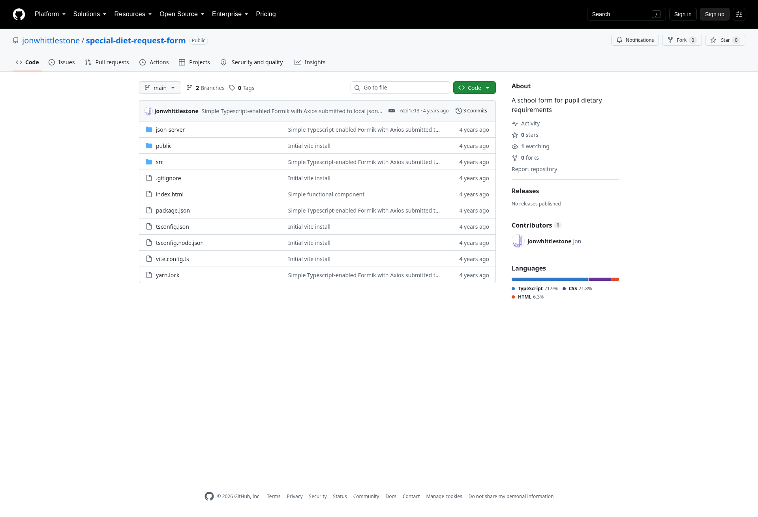Open the Activity link

[x=526, y=123]
